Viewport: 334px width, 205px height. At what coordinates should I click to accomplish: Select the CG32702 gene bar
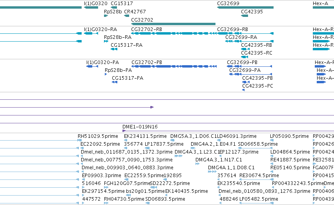tap(173, 24)
